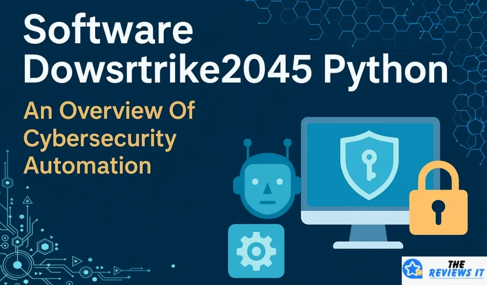Open The Reviews It watermark text
Image resolution: width=487 pixels, height=285 pixels.
[450, 270]
